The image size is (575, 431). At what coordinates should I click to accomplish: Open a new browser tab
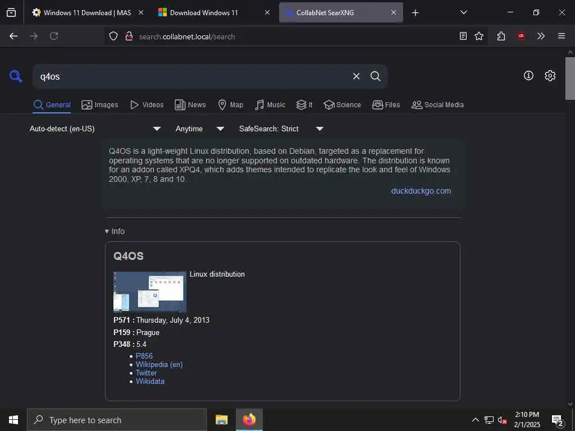click(x=415, y=13)
